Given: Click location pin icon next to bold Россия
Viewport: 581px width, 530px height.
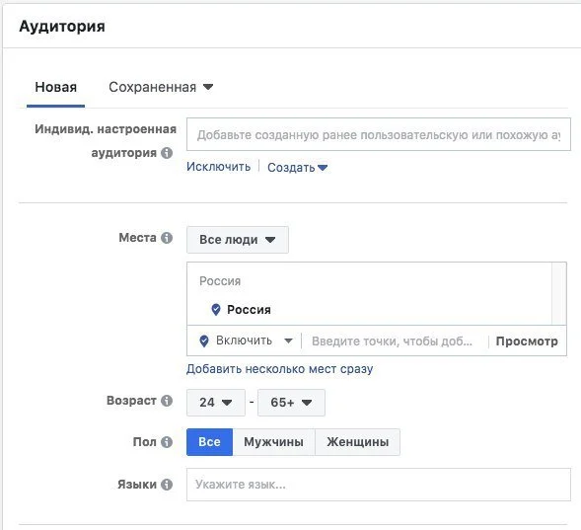Looking at the screenshot, I should (216, 310).
